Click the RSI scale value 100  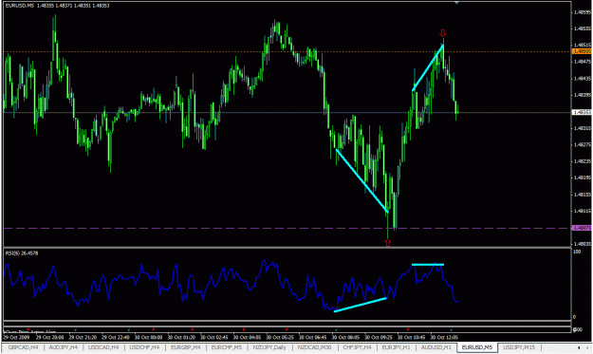[577, 252]
